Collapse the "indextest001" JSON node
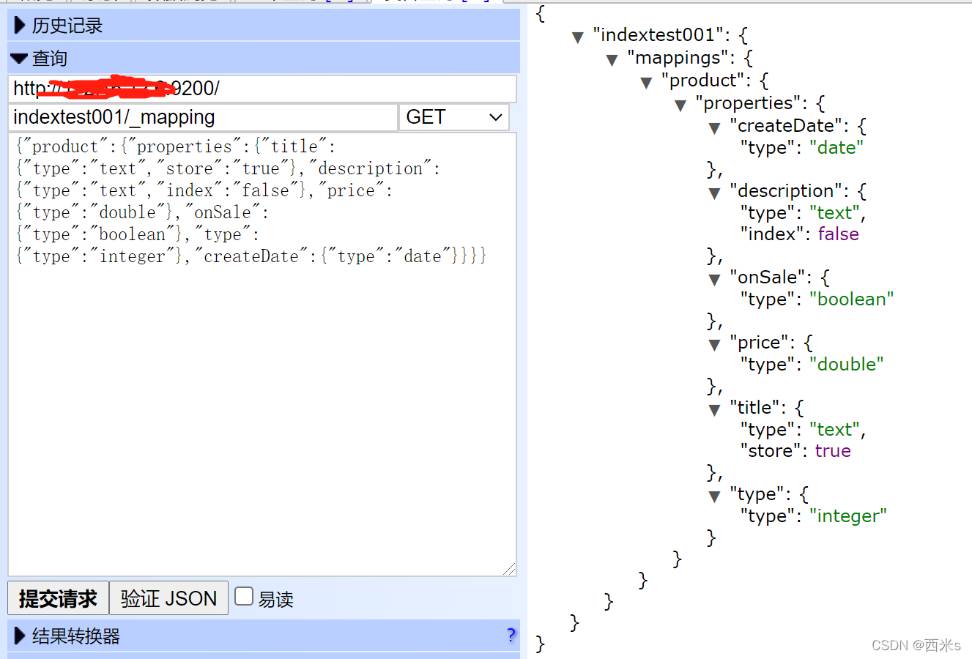Screen dimensions: 972x659 click(x=577, y=37)
